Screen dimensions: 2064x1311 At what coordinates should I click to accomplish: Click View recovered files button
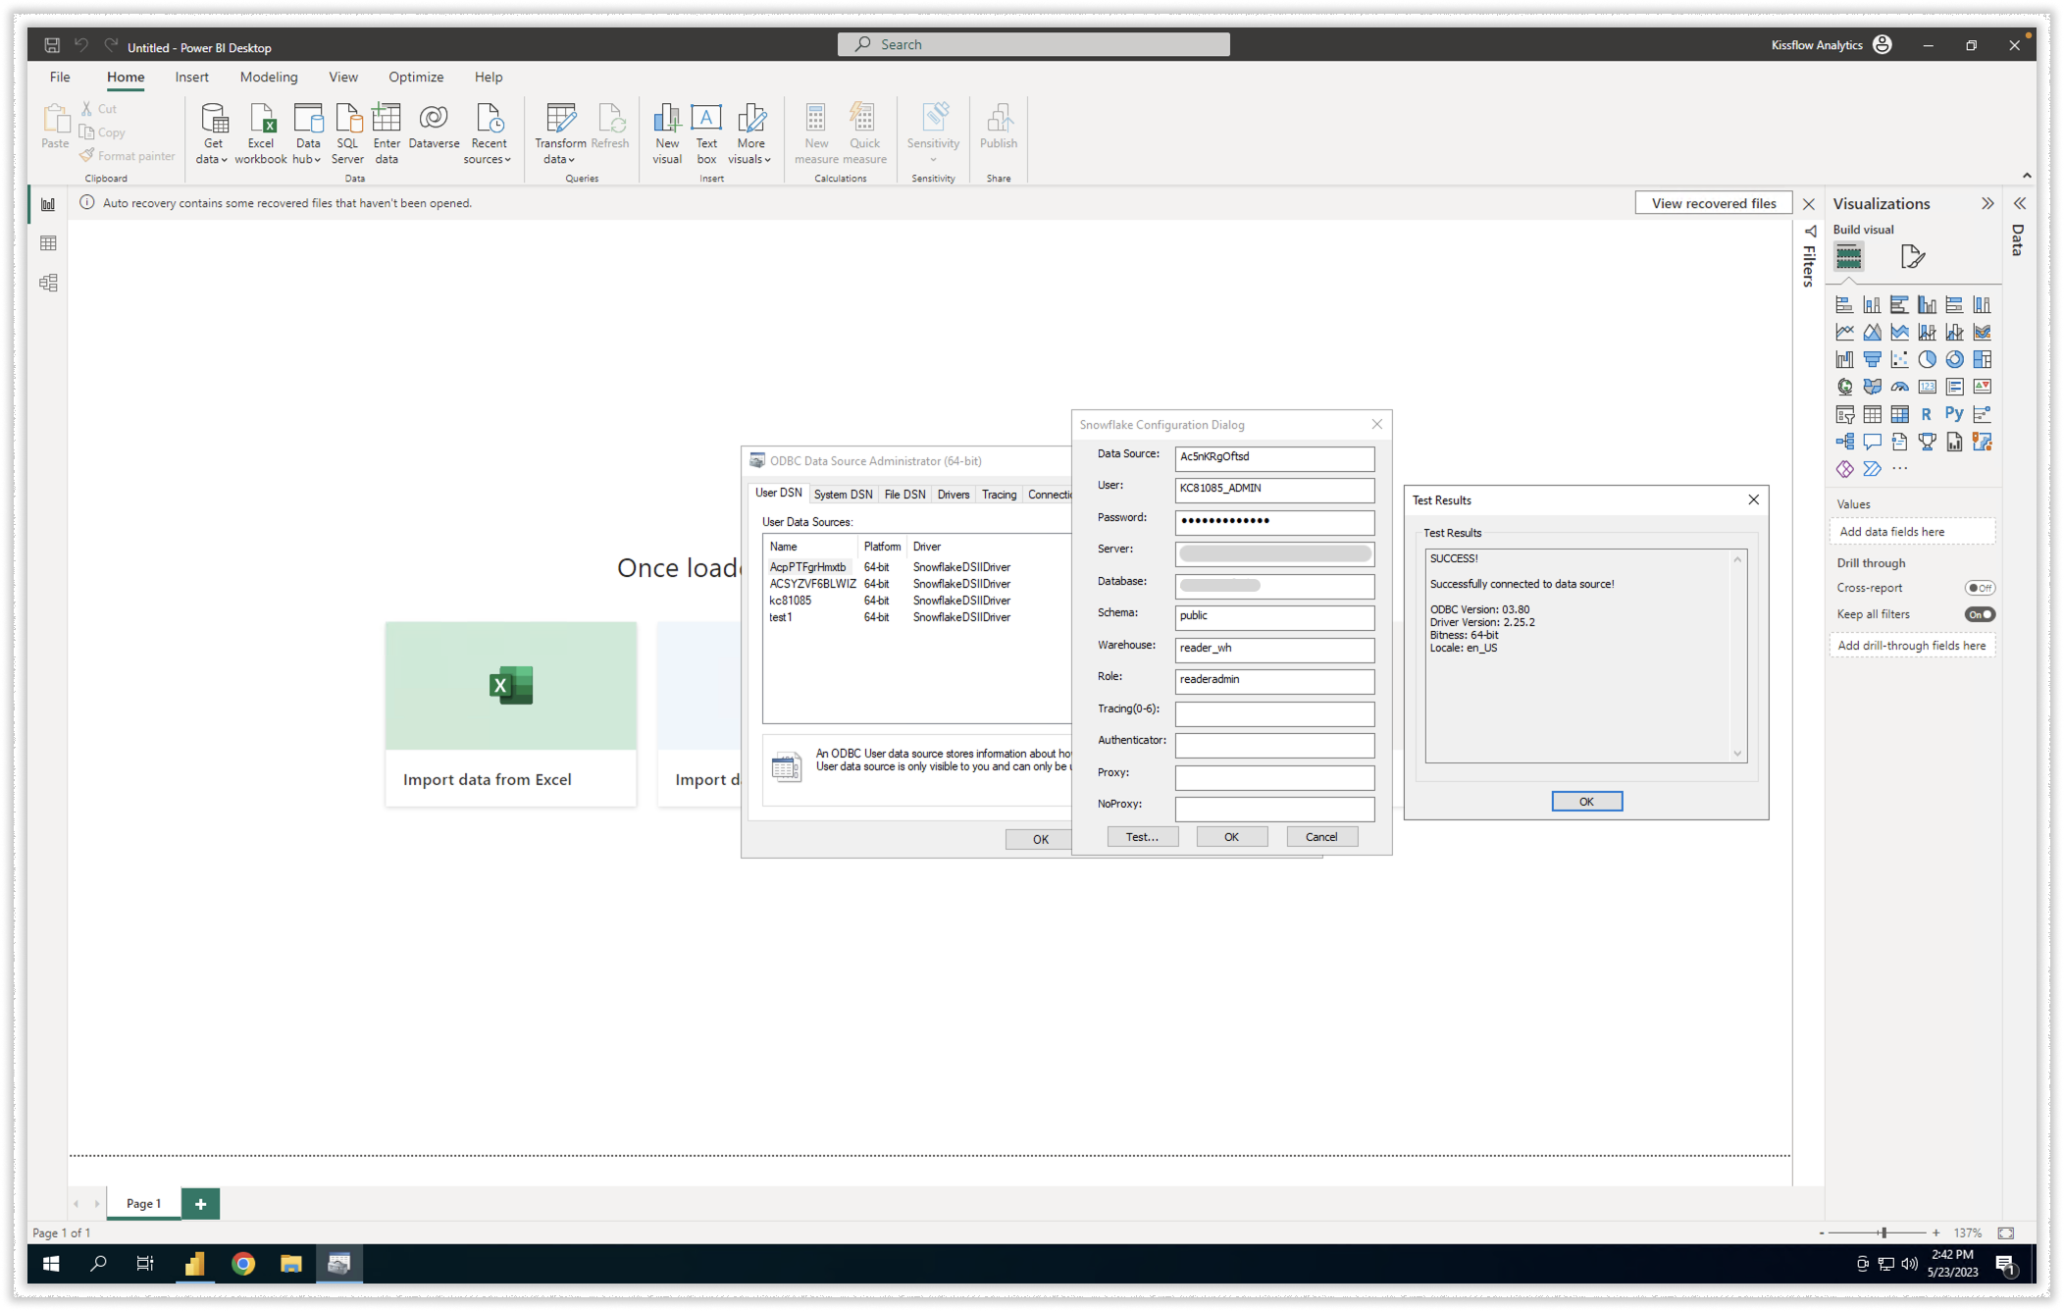[1714, 203]
